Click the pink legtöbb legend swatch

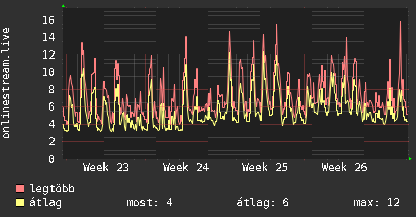20,188
